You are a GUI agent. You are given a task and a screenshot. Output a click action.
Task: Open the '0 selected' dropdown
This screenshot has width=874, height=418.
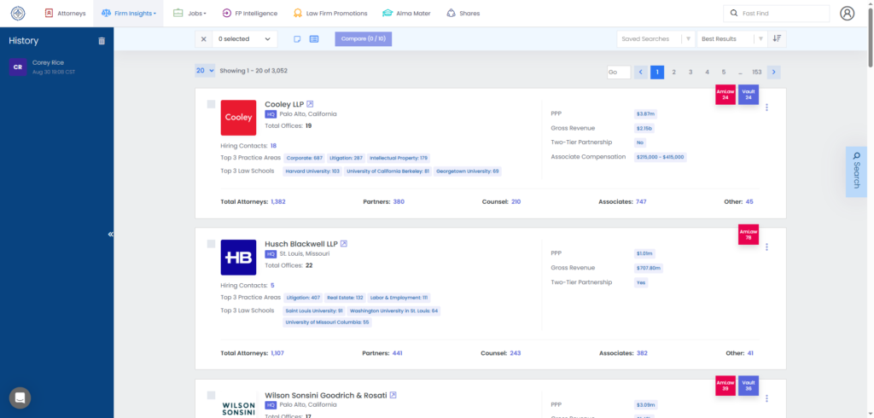245,38
